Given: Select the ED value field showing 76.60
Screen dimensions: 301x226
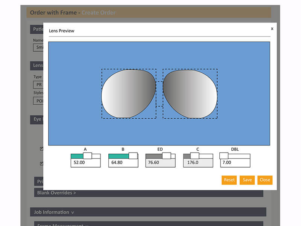Looking at the screenshot, I should click(160, 162).
